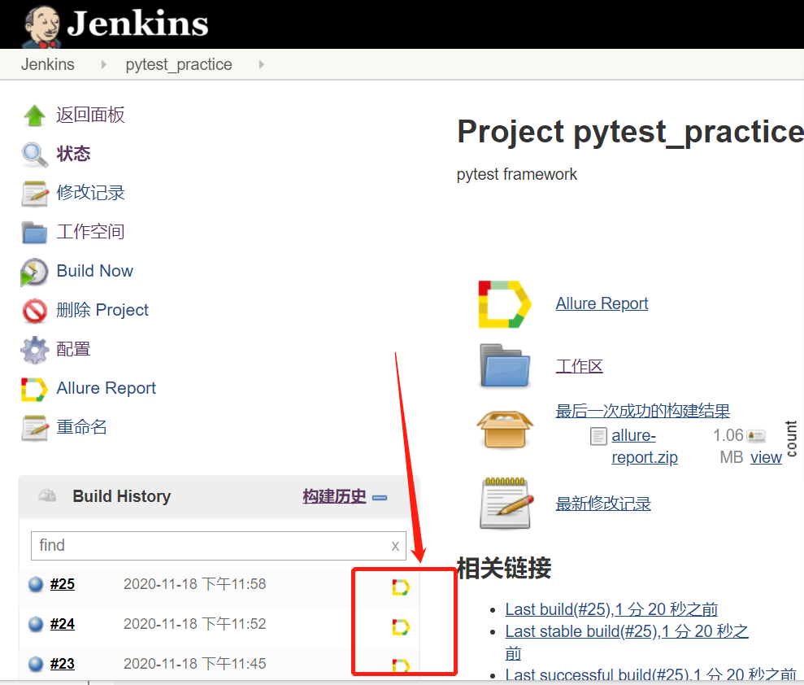Viewport: 804px width, 685px height.
Task: Open the pytest_practice breadcrumb
Action: pyautogui.click(x=179, y=64)
